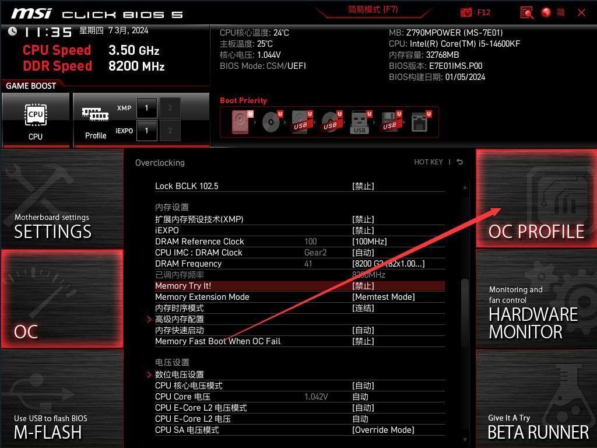Switch to EZ mode (F7)
Image resolution: width=597 pixels, height=448 pixels.
[373, 10]
